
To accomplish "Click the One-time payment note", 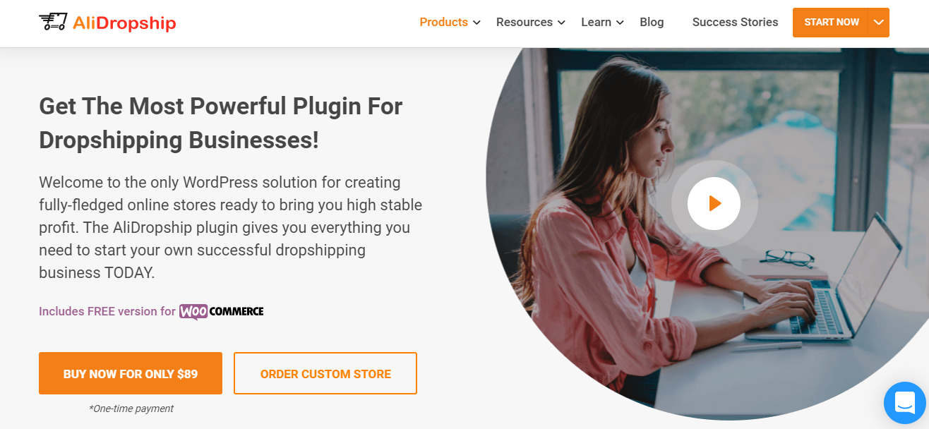I will 131,409.
